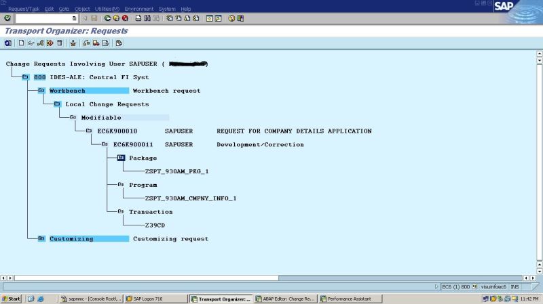This screenshot has width=543, height=304.
Task: Open the System menu
Action: [167, 9]
